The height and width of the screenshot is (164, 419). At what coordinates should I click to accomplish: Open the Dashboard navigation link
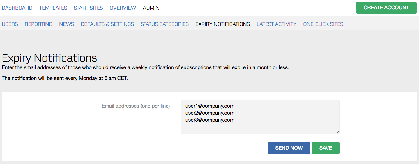(17, 8)
